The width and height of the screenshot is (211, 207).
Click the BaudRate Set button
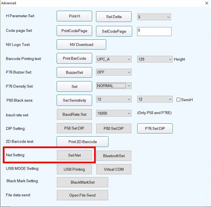click(74, 114)
